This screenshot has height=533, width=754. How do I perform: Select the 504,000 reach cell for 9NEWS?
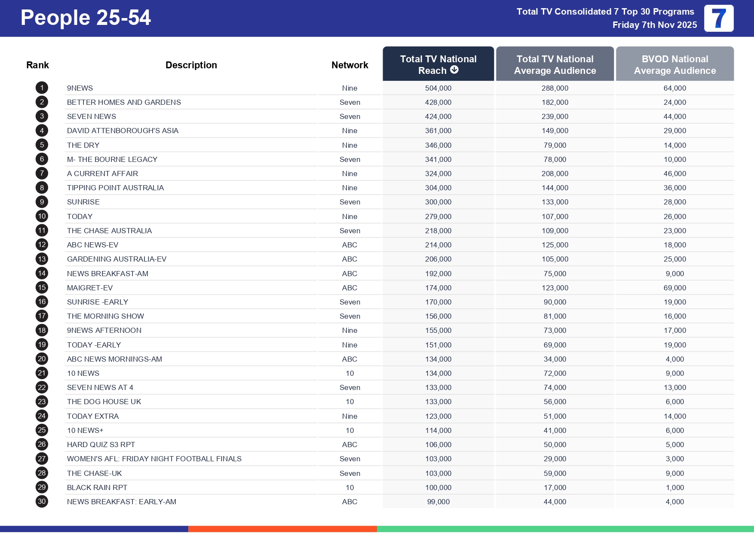click(438, 88)
